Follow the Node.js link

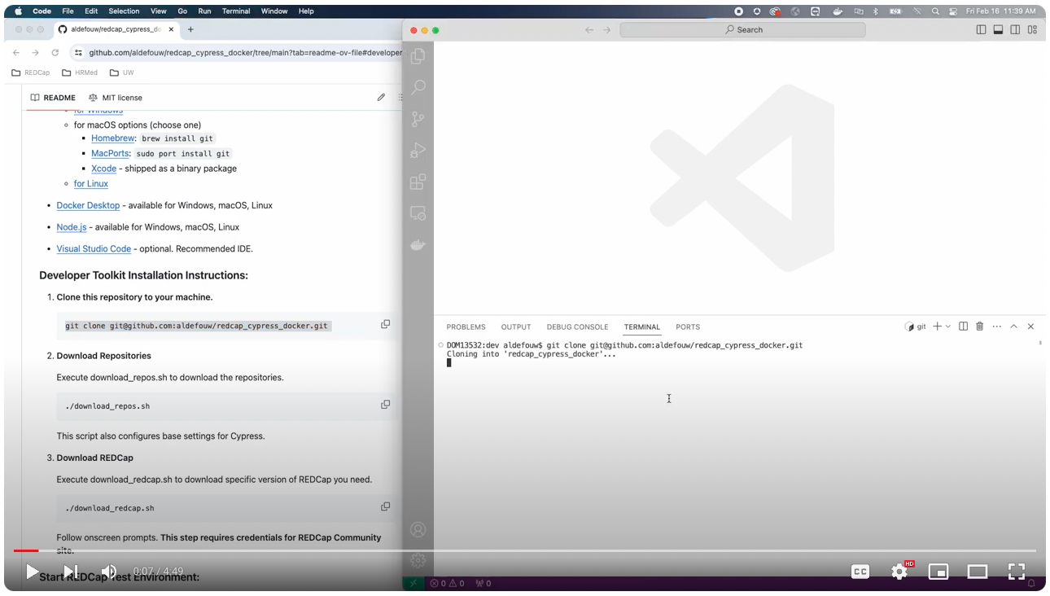click(72, 227)
